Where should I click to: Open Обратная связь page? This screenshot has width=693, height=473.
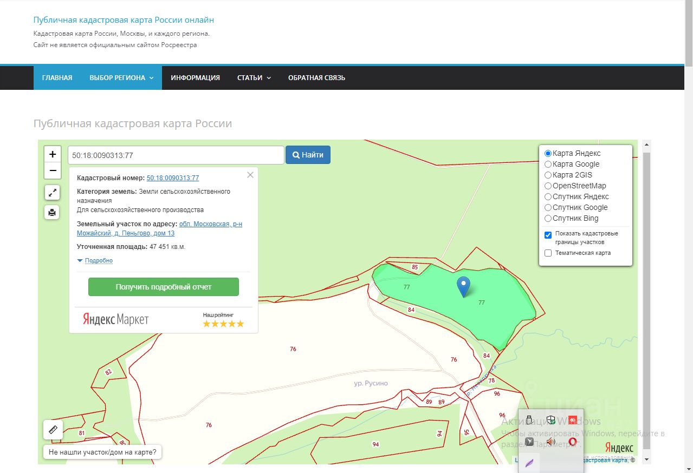316,78
